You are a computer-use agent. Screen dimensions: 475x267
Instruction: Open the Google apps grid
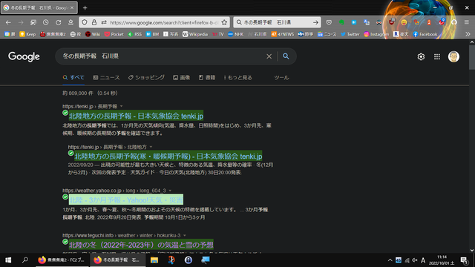click(437, 56)
